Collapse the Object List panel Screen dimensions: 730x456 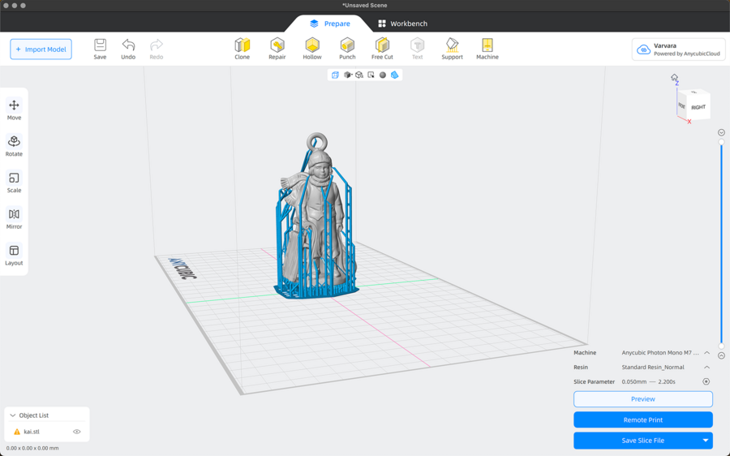[x=13, y=415]
